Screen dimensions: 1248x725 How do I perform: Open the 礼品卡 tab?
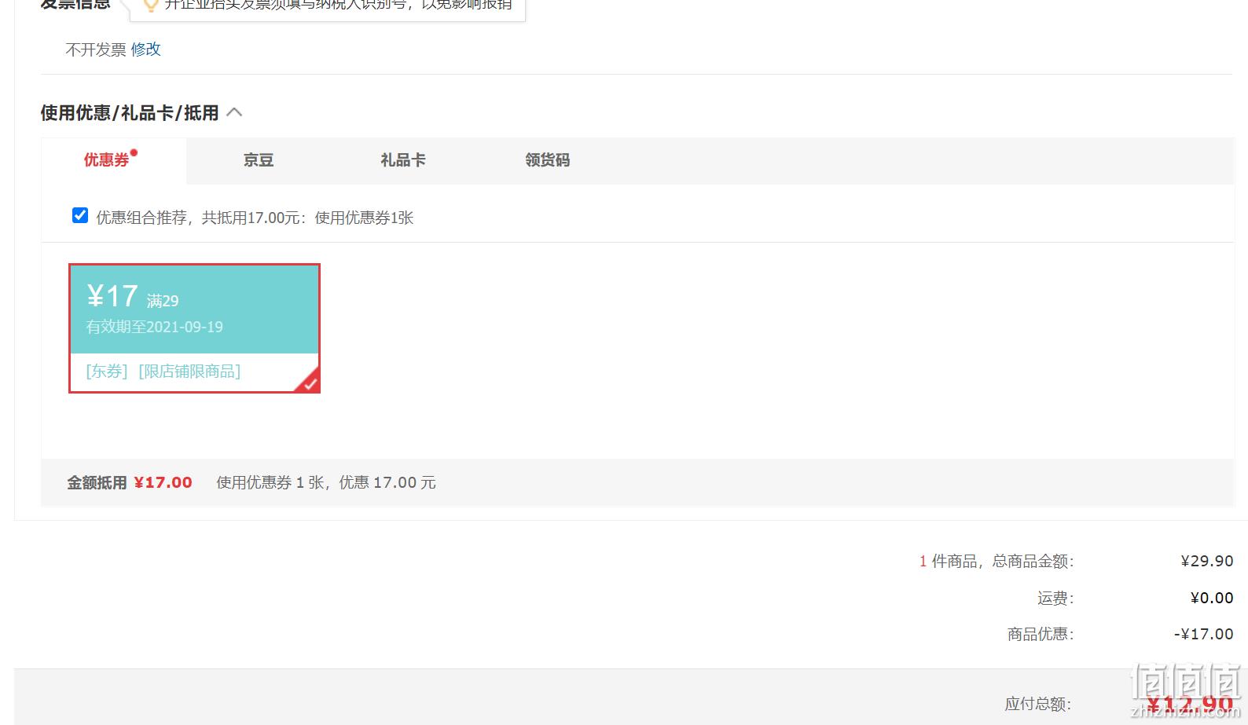tap(403, 160)
